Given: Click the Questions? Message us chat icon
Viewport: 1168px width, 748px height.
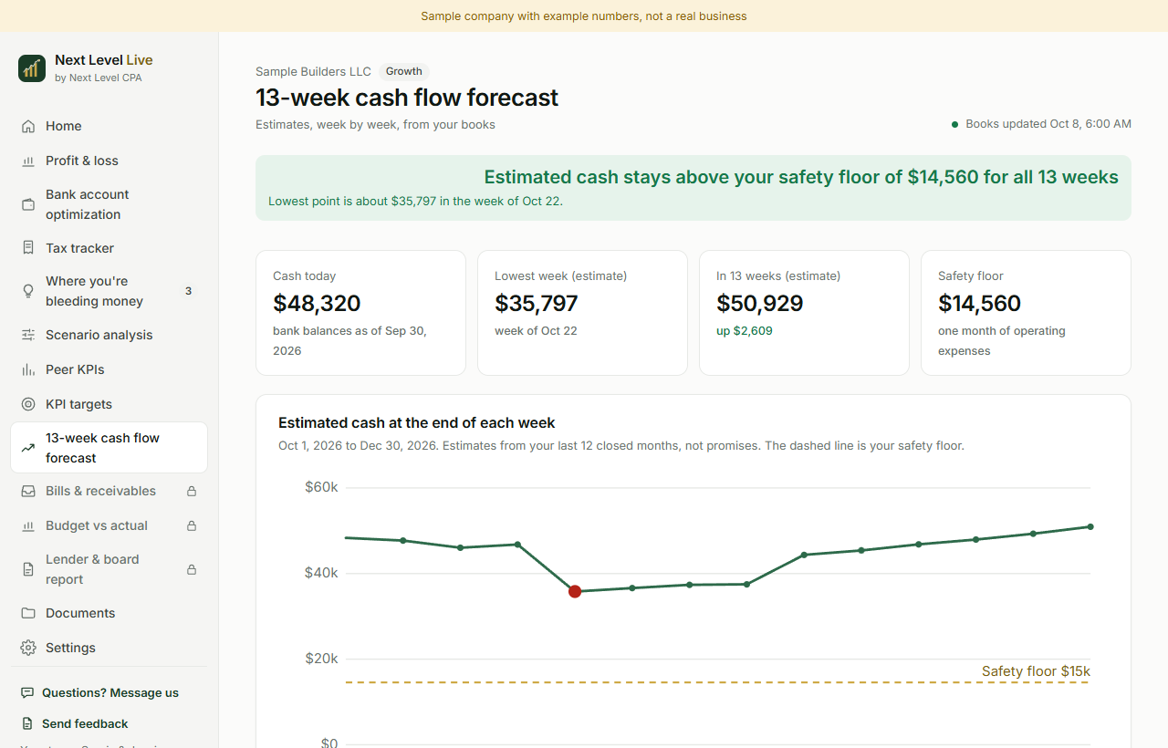Looking at the screenshot, I should (x=27, y=693).
